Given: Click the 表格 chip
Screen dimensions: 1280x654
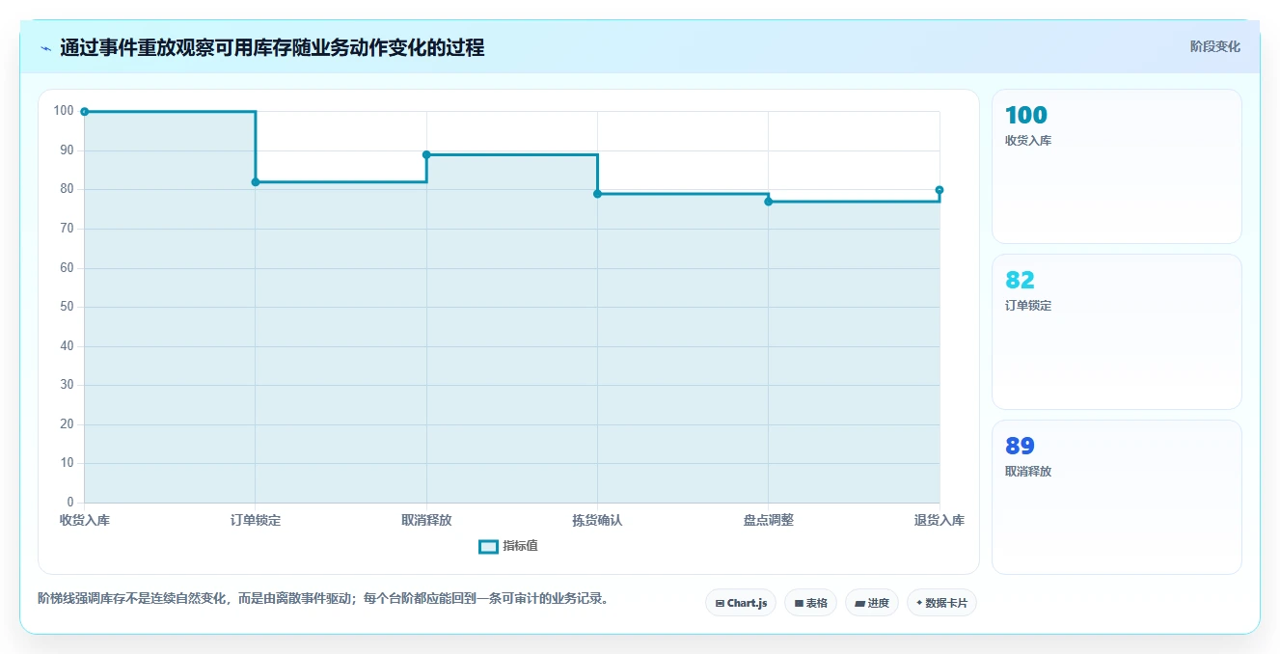Looking at the screenshot, I should click(x=810, y=603).
